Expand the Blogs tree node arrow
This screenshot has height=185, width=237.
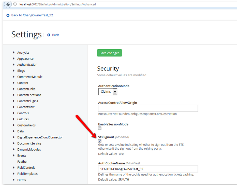[14, 71]
